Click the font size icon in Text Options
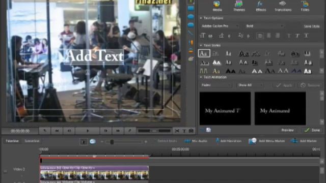326x183 pixels. pyautogui.click(x=203, y=36)
